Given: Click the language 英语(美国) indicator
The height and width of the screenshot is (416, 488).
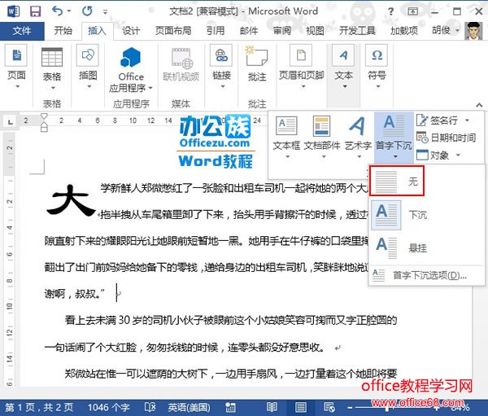Looking at the screenshot, I should point(189,407).
